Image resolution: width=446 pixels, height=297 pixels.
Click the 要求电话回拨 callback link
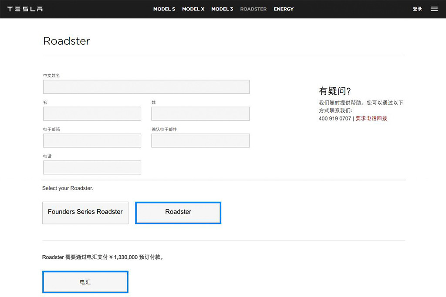pos(371,118)
